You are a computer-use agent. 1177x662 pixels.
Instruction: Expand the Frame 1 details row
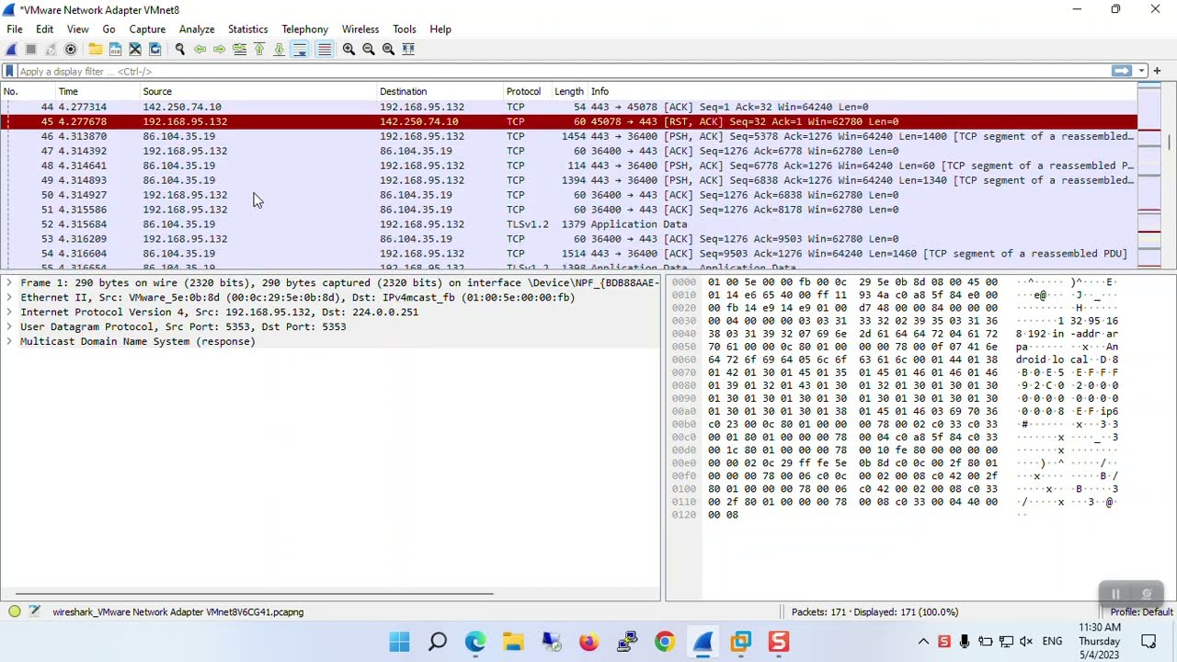tap(9, 283)
